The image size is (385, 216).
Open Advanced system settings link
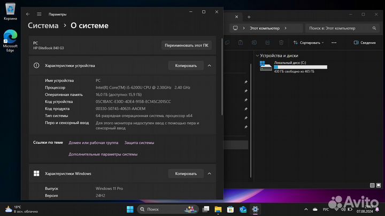103,154
